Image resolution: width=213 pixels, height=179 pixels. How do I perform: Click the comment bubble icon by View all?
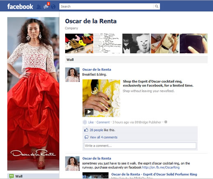click(x=86, y=137)
